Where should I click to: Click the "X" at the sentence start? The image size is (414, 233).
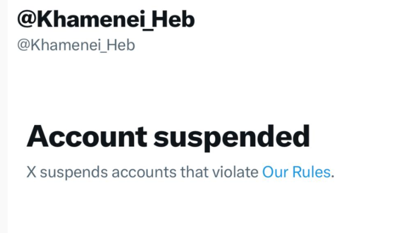click(x=31, y=172)
